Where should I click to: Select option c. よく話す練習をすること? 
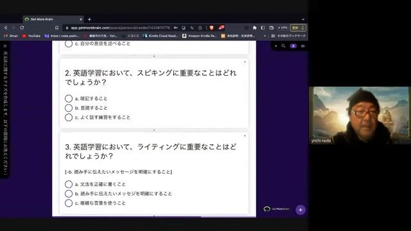pyautogui.click(x=69, y=117)
